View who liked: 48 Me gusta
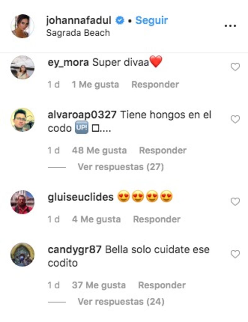 tap(99, 151)
